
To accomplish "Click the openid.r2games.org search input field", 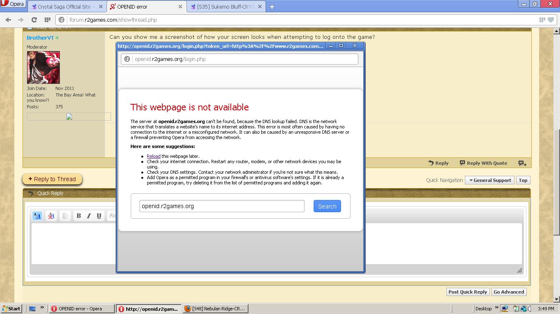I will (222, 206).
